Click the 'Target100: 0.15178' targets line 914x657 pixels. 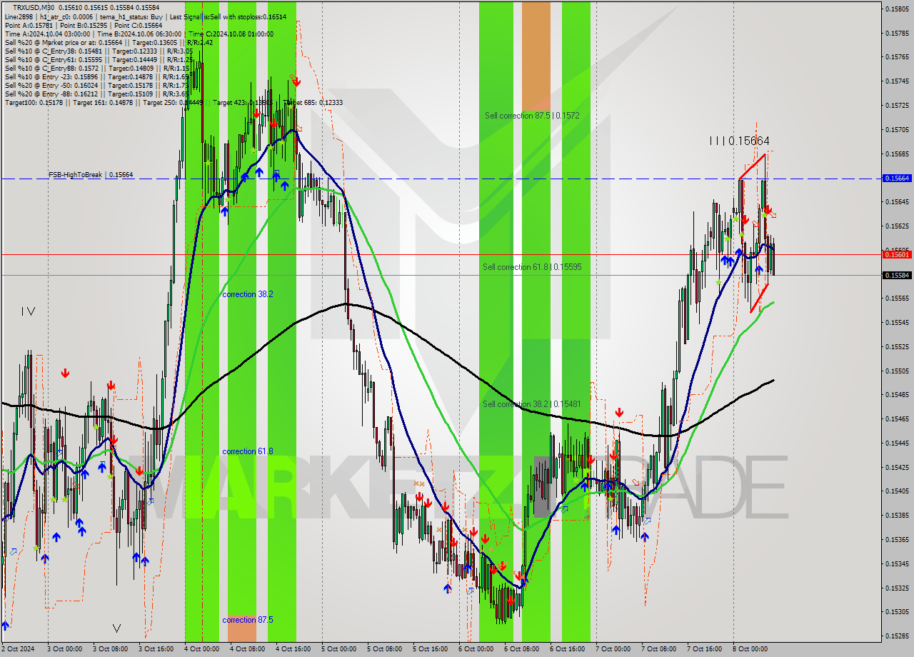174,102
